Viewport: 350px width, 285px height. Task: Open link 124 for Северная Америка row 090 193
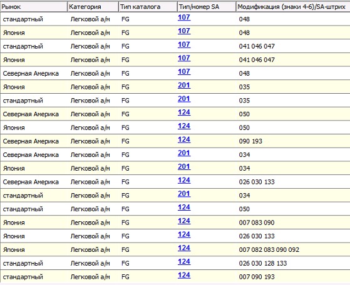coord(184,140)
